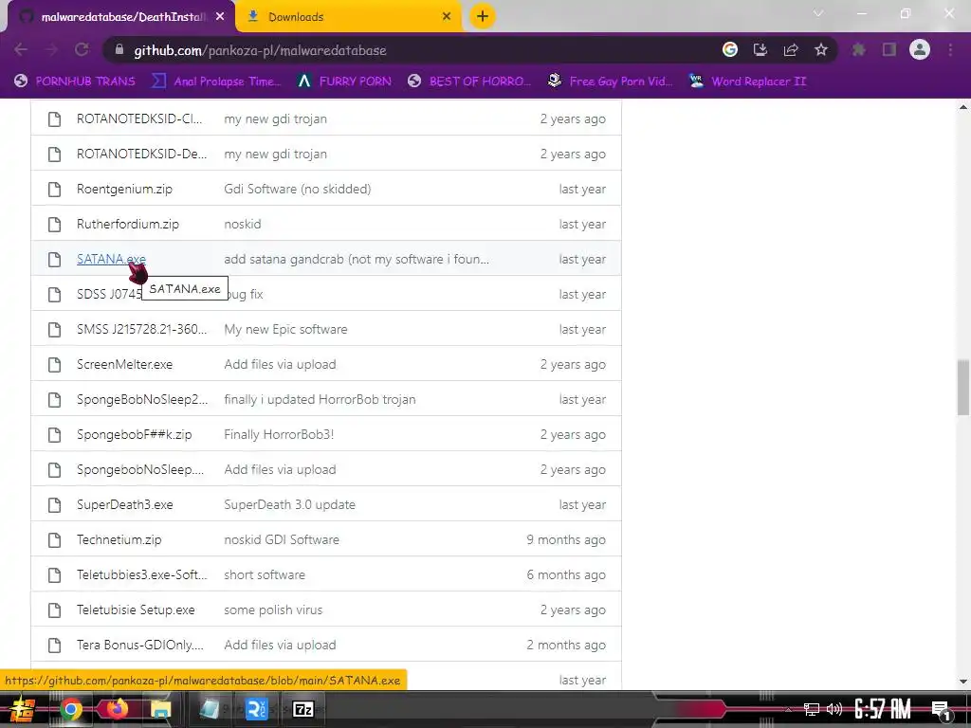Click file icon beside Rutherfordium.zip

click(54, 224)
